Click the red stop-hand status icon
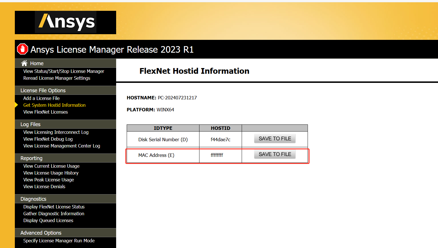Image resolution: width=438 pixels, height=248 pixels. tap(23, 49)
